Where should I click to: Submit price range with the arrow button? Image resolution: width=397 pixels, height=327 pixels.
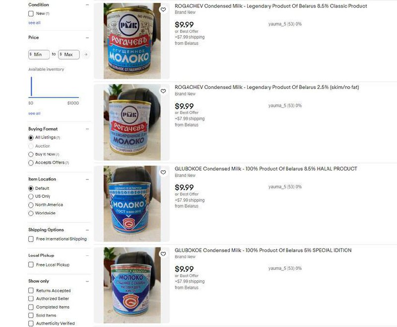[x=86, y=55]
